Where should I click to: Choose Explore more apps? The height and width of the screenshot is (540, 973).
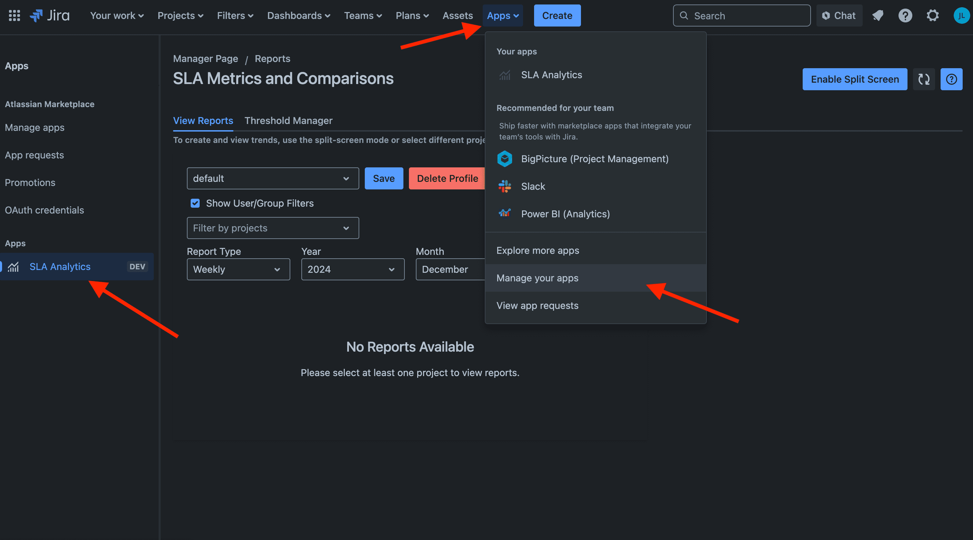point(595,251)
